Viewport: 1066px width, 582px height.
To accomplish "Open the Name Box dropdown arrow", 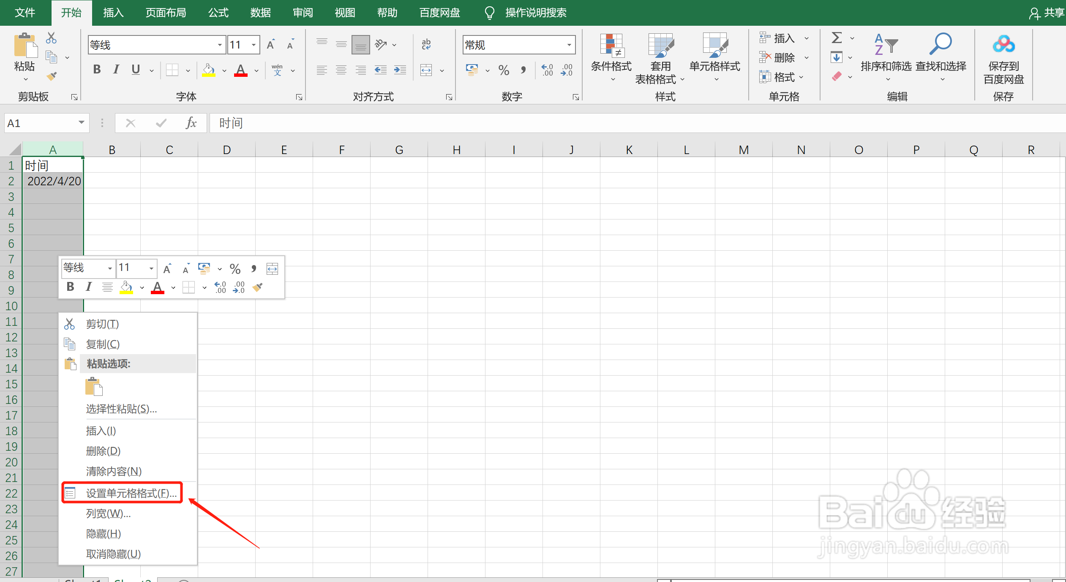I will 81,123.
